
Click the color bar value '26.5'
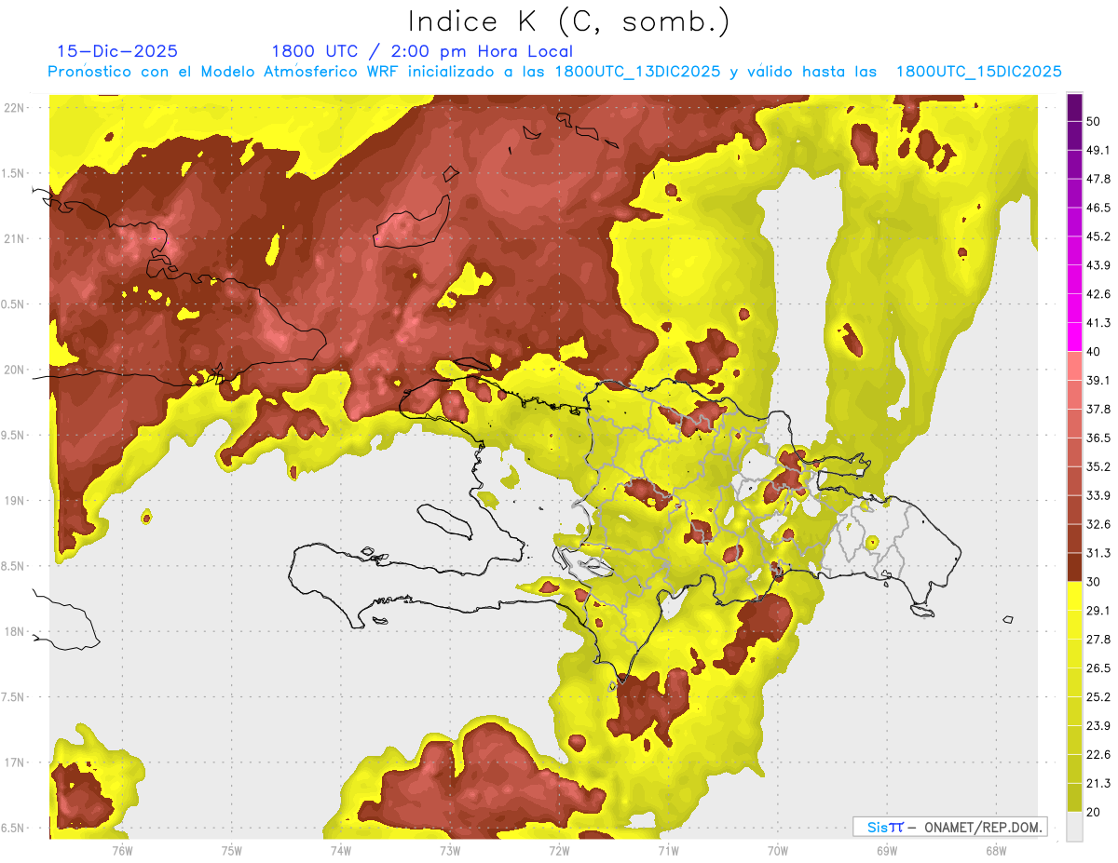(x=1098, y=668)
